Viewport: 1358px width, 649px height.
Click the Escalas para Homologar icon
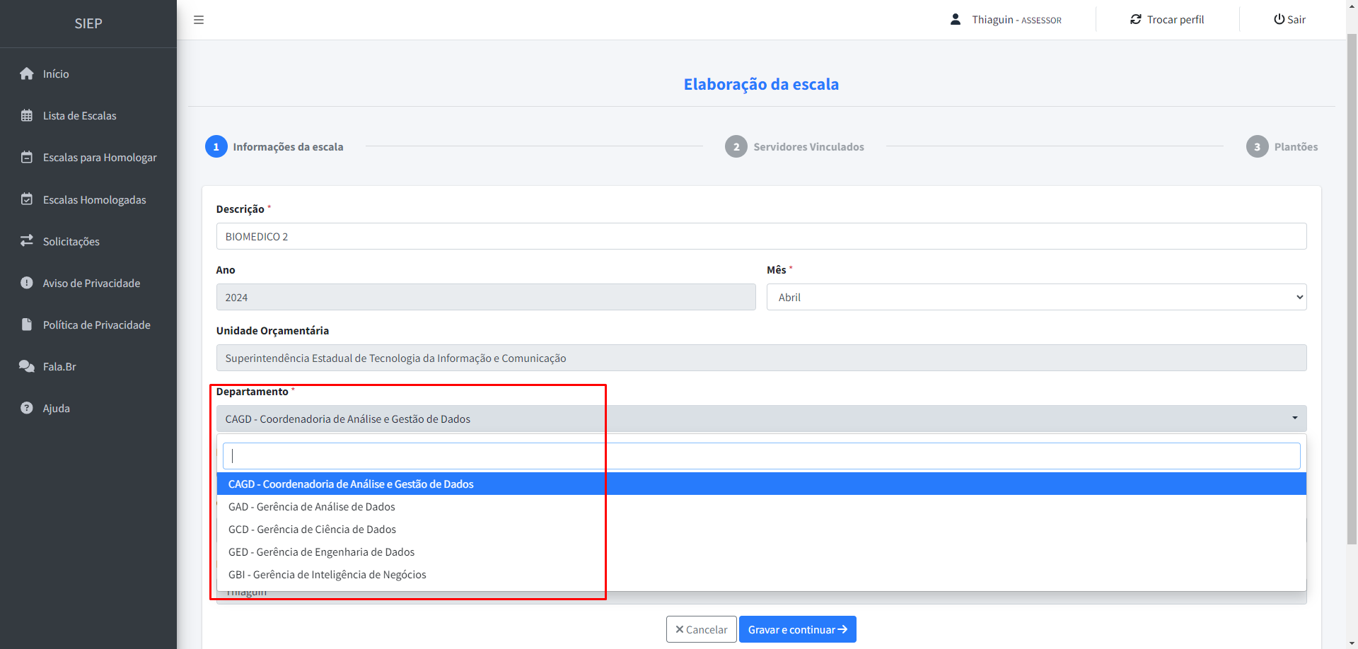coord(27,157)
